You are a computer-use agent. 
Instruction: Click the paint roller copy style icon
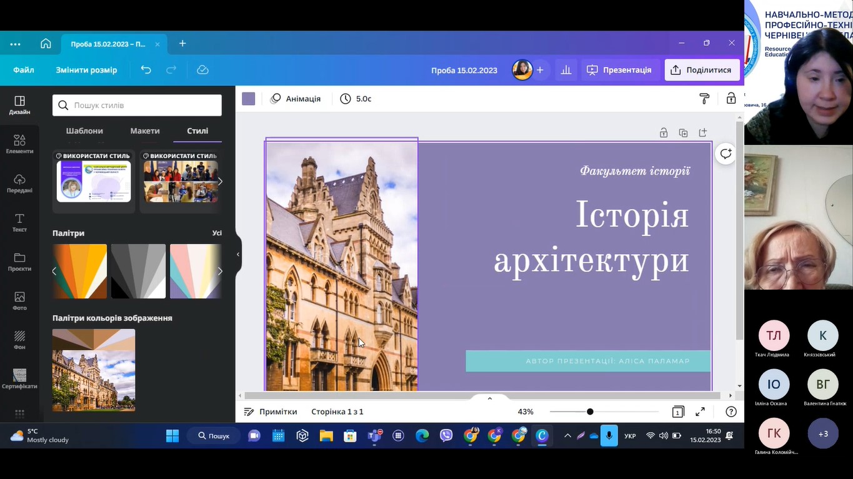point(704,99)
